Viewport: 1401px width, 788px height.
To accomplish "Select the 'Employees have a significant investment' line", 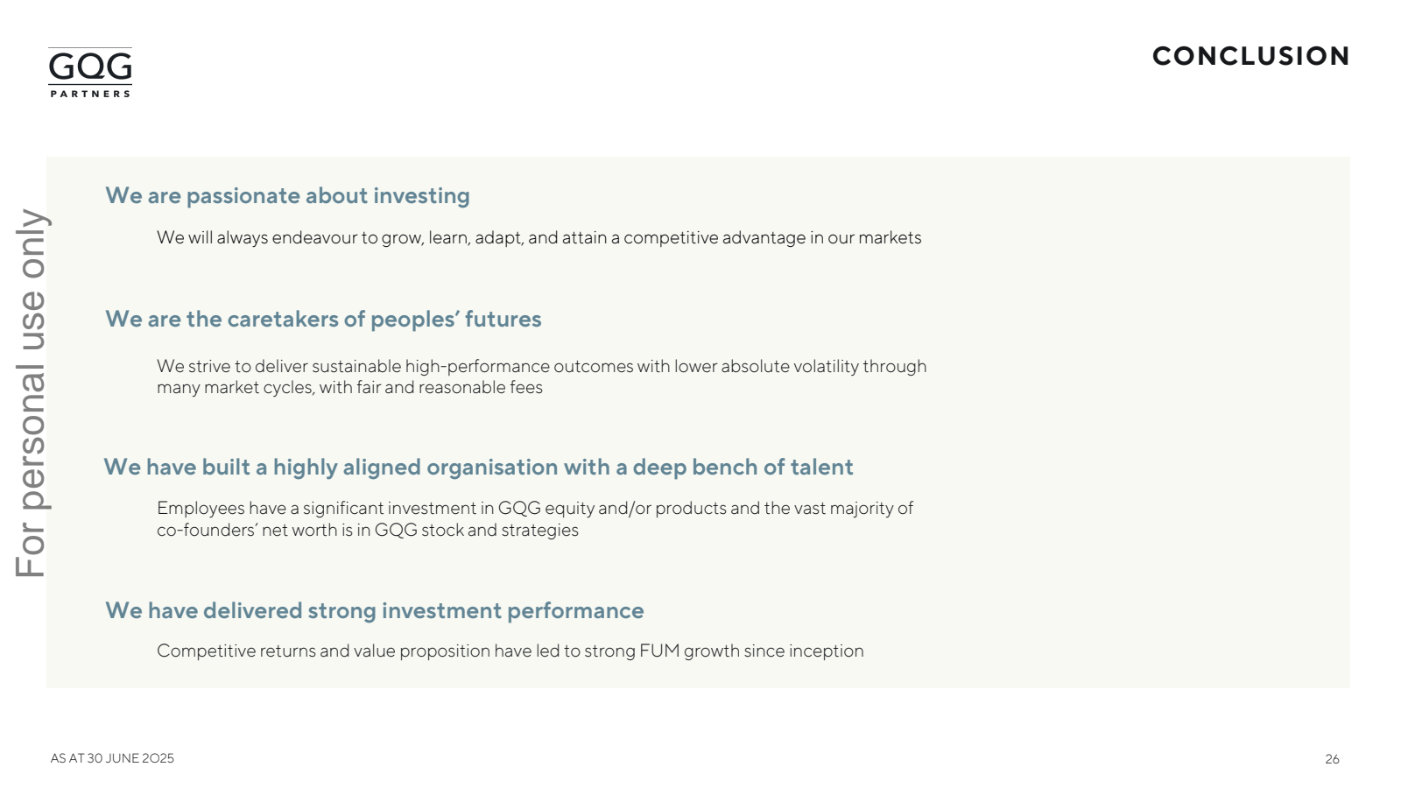I will coord(535,509).
